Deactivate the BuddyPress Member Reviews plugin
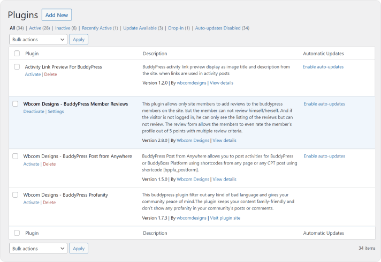This screenshot has width=381, height=262. click(x=34, y=111)
